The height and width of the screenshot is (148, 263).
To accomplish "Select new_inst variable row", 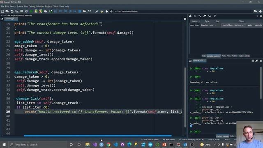I will tap(226, 25).
